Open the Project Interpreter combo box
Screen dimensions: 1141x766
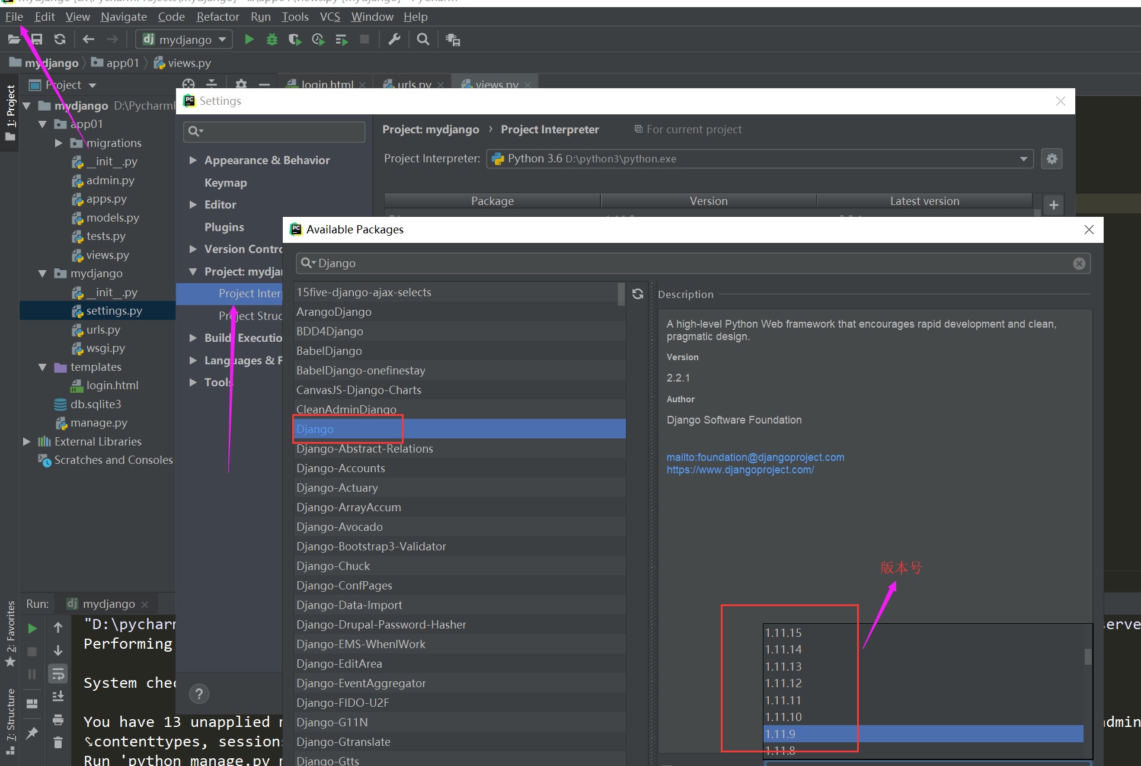(760, 159)
